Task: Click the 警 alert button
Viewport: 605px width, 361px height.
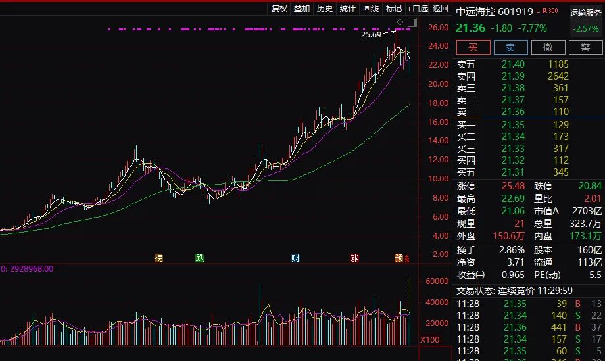Action: coord(585,47)
